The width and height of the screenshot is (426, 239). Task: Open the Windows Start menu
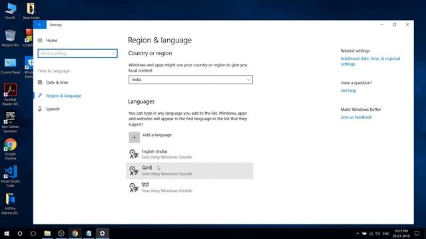coord(7,233)
